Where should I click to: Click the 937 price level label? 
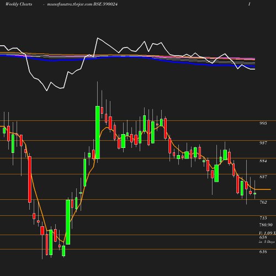coord(263,143)
